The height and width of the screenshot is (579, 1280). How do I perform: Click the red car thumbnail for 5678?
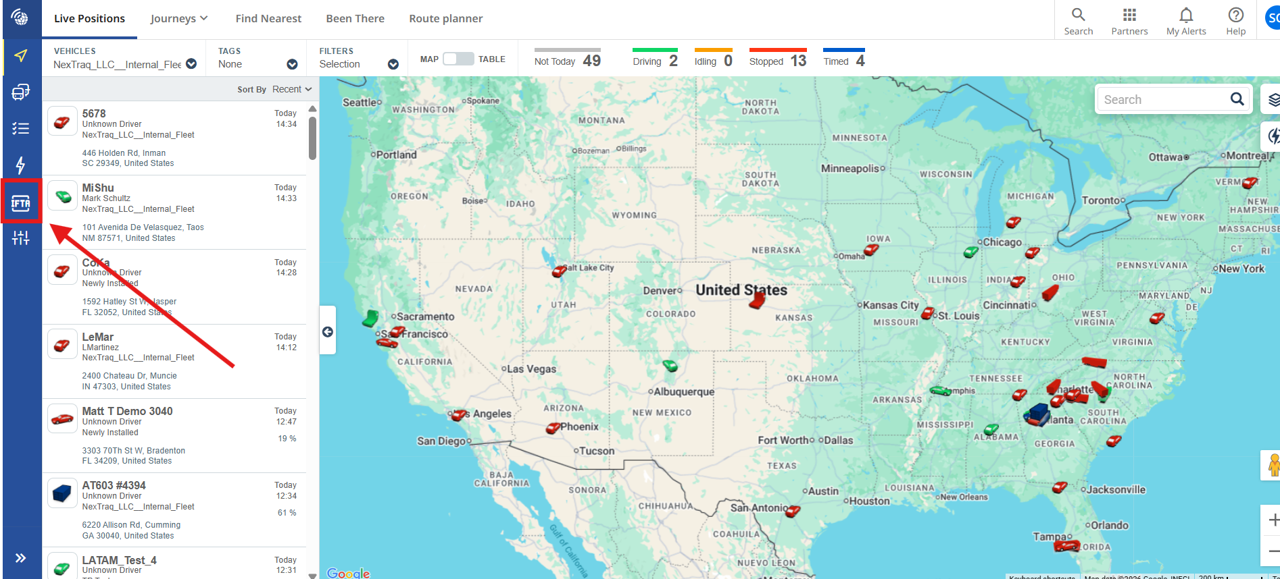[x=62, y=121]
